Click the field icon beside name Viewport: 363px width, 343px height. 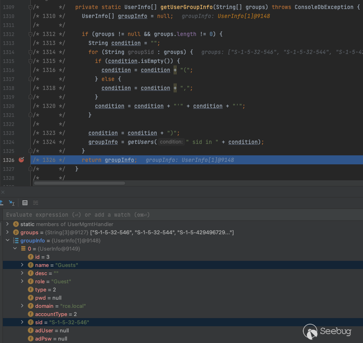pyautogui.click(x=31, y=265)
